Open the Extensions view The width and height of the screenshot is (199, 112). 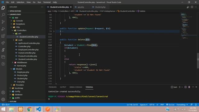click(3, 36)
